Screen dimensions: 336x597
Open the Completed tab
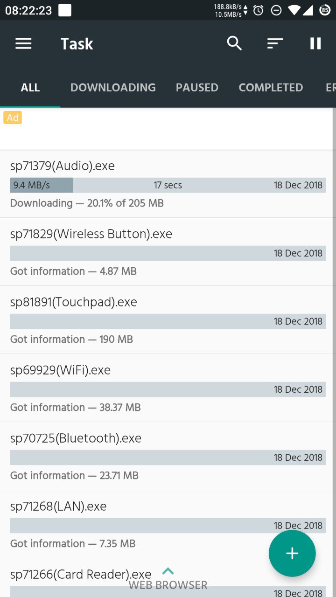pos(271,87)
